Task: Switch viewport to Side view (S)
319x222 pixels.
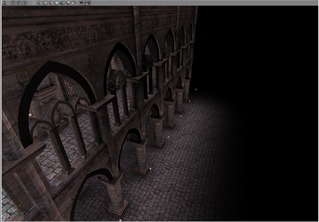Action: coord(24,3)
